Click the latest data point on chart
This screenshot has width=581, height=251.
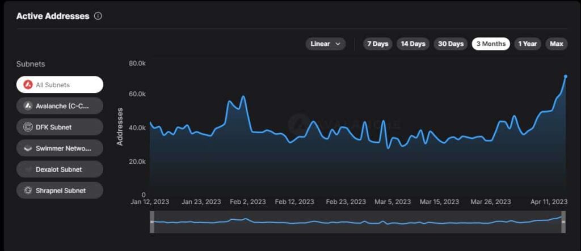click(565, 76)
